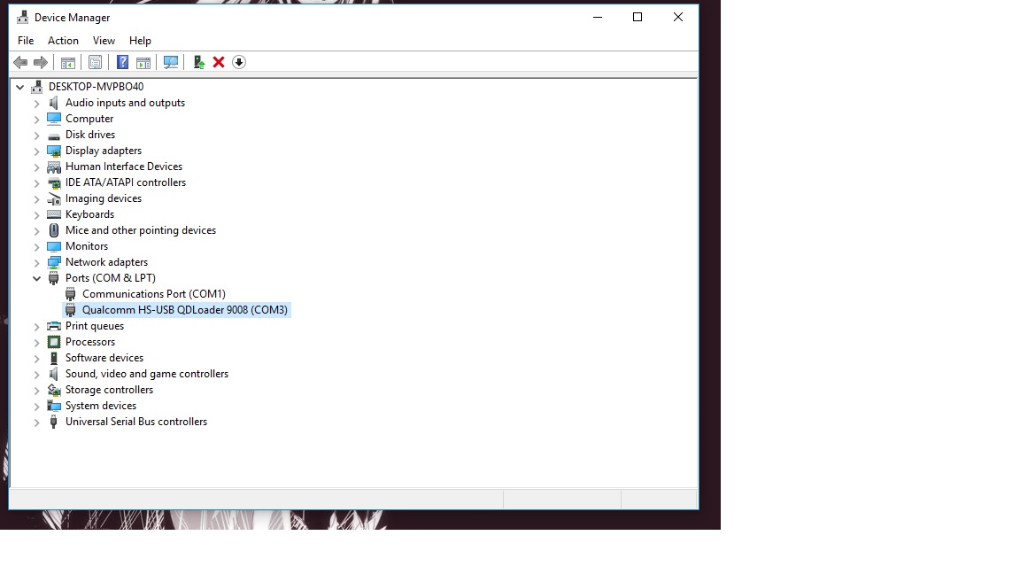
Task: Close the Device Manager window
Action: [x=678, y=18]
